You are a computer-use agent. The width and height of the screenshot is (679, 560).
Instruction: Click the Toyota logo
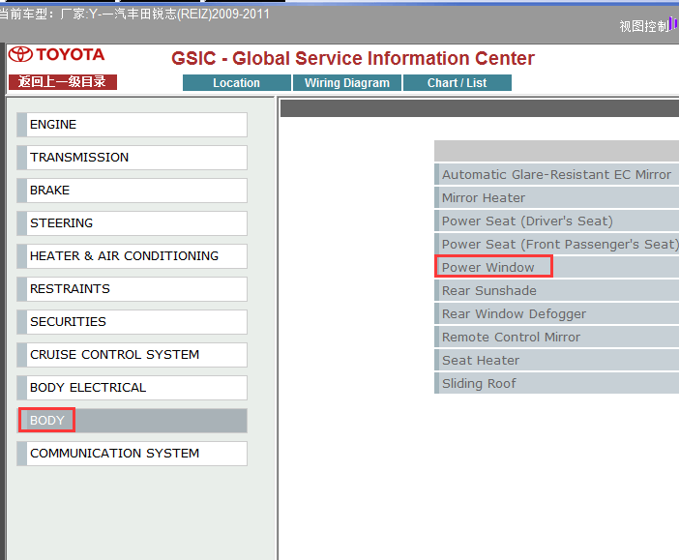click(x=57, y=54)
